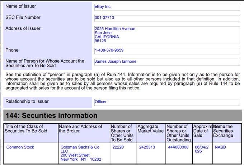Click the 'Relationship to Issuer' label
This screenshot has height=165, width=244.
(27, 102)
